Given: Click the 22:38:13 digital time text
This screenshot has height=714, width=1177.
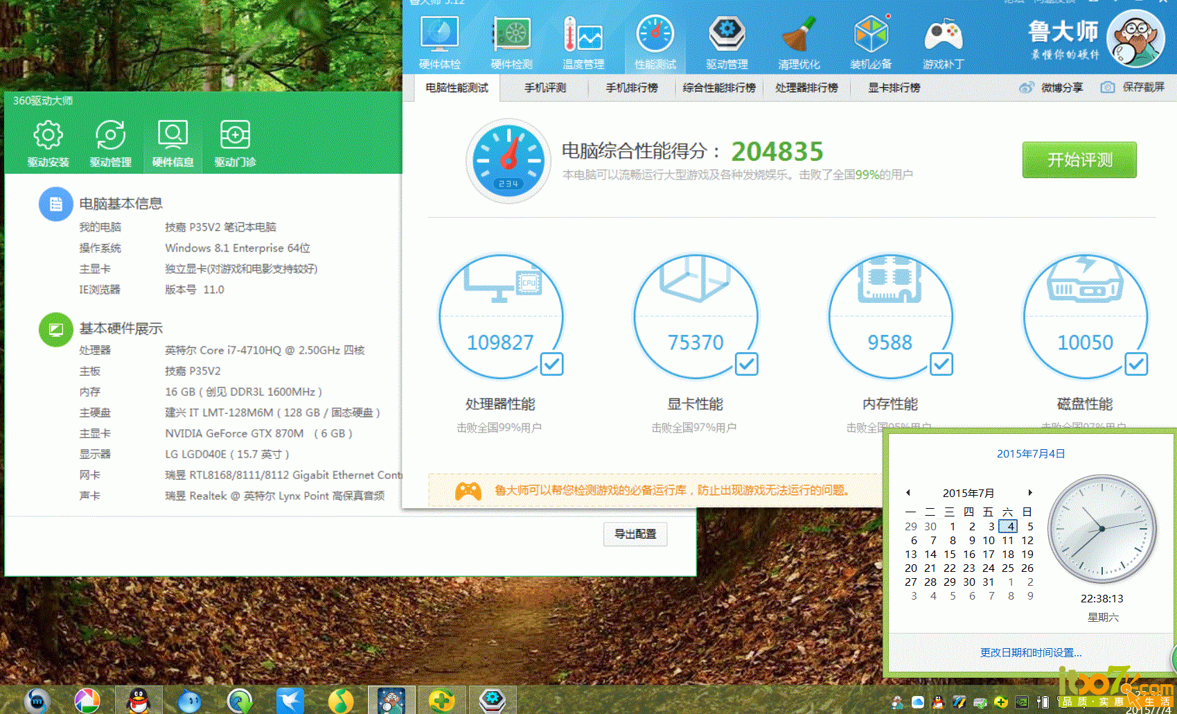Looking at the screenshot, I should click(x=1102, y=599).
